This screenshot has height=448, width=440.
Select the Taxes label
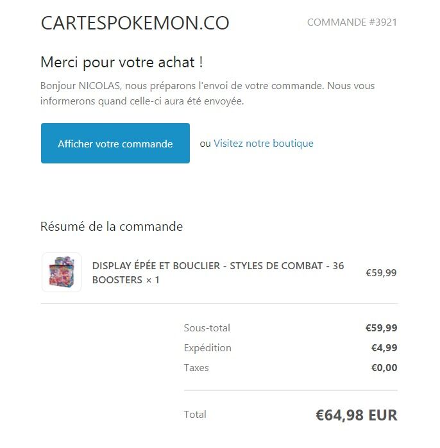196,367
